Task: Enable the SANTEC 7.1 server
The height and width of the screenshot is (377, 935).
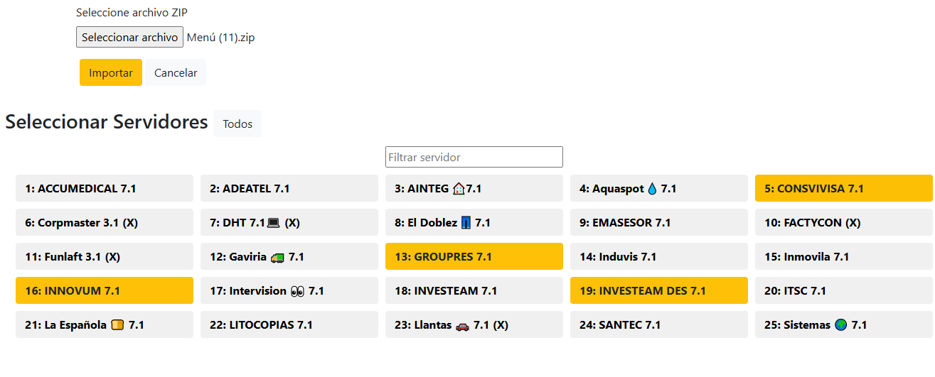Action: tap(658, 325)
